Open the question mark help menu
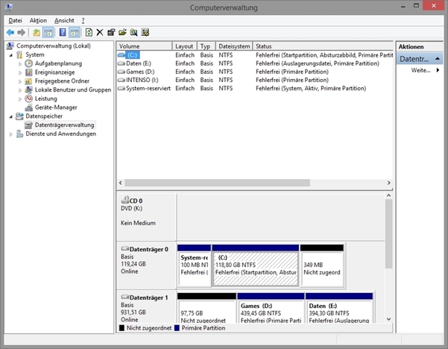Screen dimensions: 448x349 83,21
